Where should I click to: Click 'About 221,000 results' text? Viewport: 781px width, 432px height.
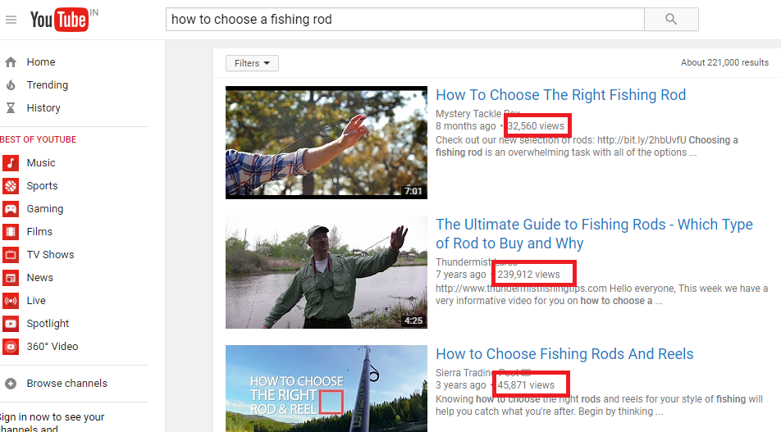(724, 62)
